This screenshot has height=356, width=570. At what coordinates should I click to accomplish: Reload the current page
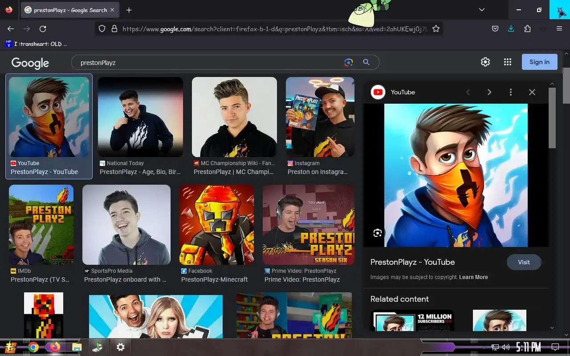pos(43,28)
